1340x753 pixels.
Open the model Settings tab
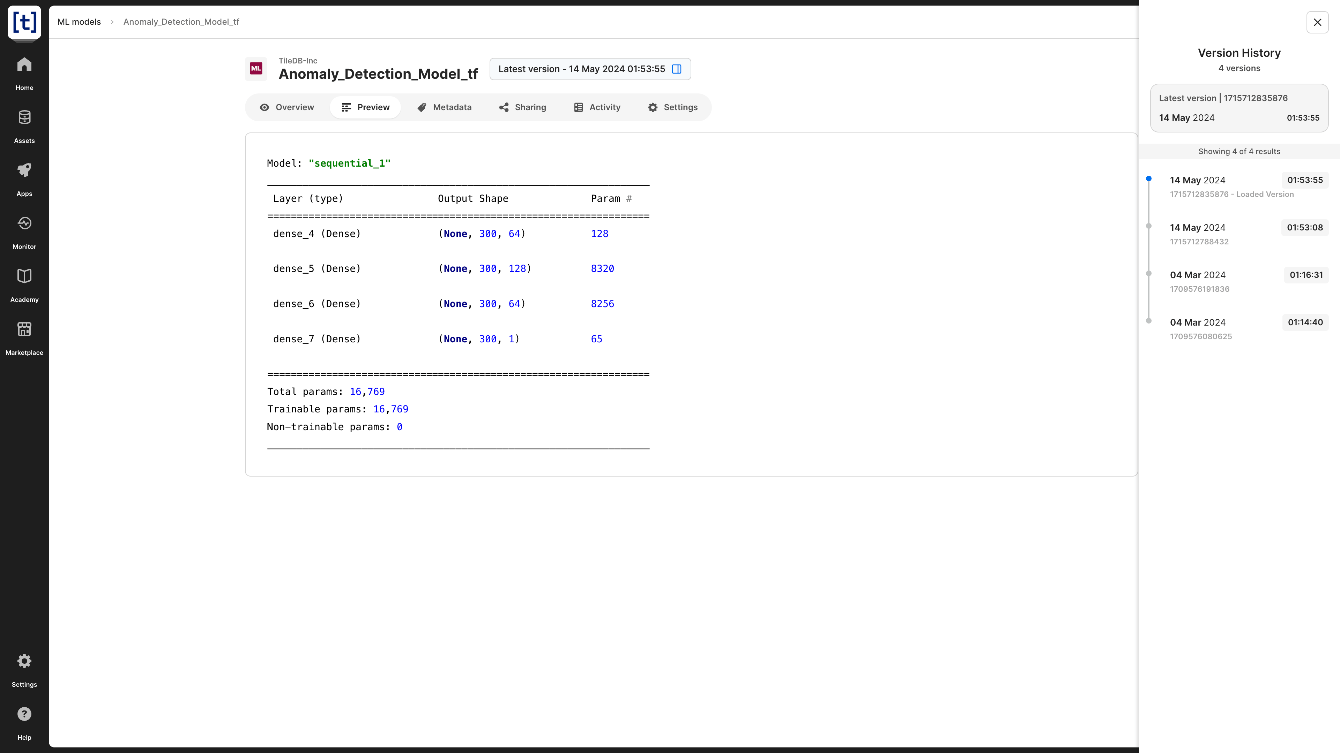pos(672,108)
